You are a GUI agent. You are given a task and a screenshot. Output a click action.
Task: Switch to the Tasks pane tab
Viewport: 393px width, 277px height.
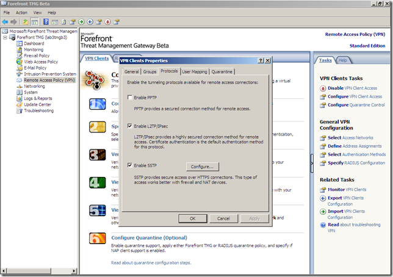[x=325, y=60]
